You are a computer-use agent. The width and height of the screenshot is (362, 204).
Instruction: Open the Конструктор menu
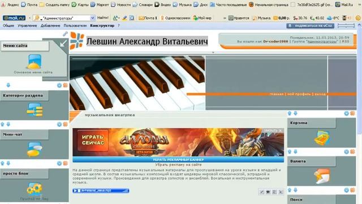point(102,25)
